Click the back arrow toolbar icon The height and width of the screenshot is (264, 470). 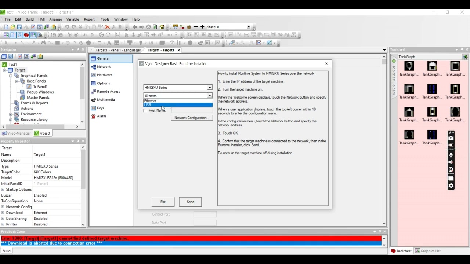[135, 27]
